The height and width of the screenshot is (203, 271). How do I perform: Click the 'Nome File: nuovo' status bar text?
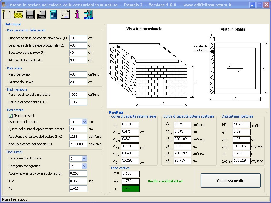tap(15, 199)
